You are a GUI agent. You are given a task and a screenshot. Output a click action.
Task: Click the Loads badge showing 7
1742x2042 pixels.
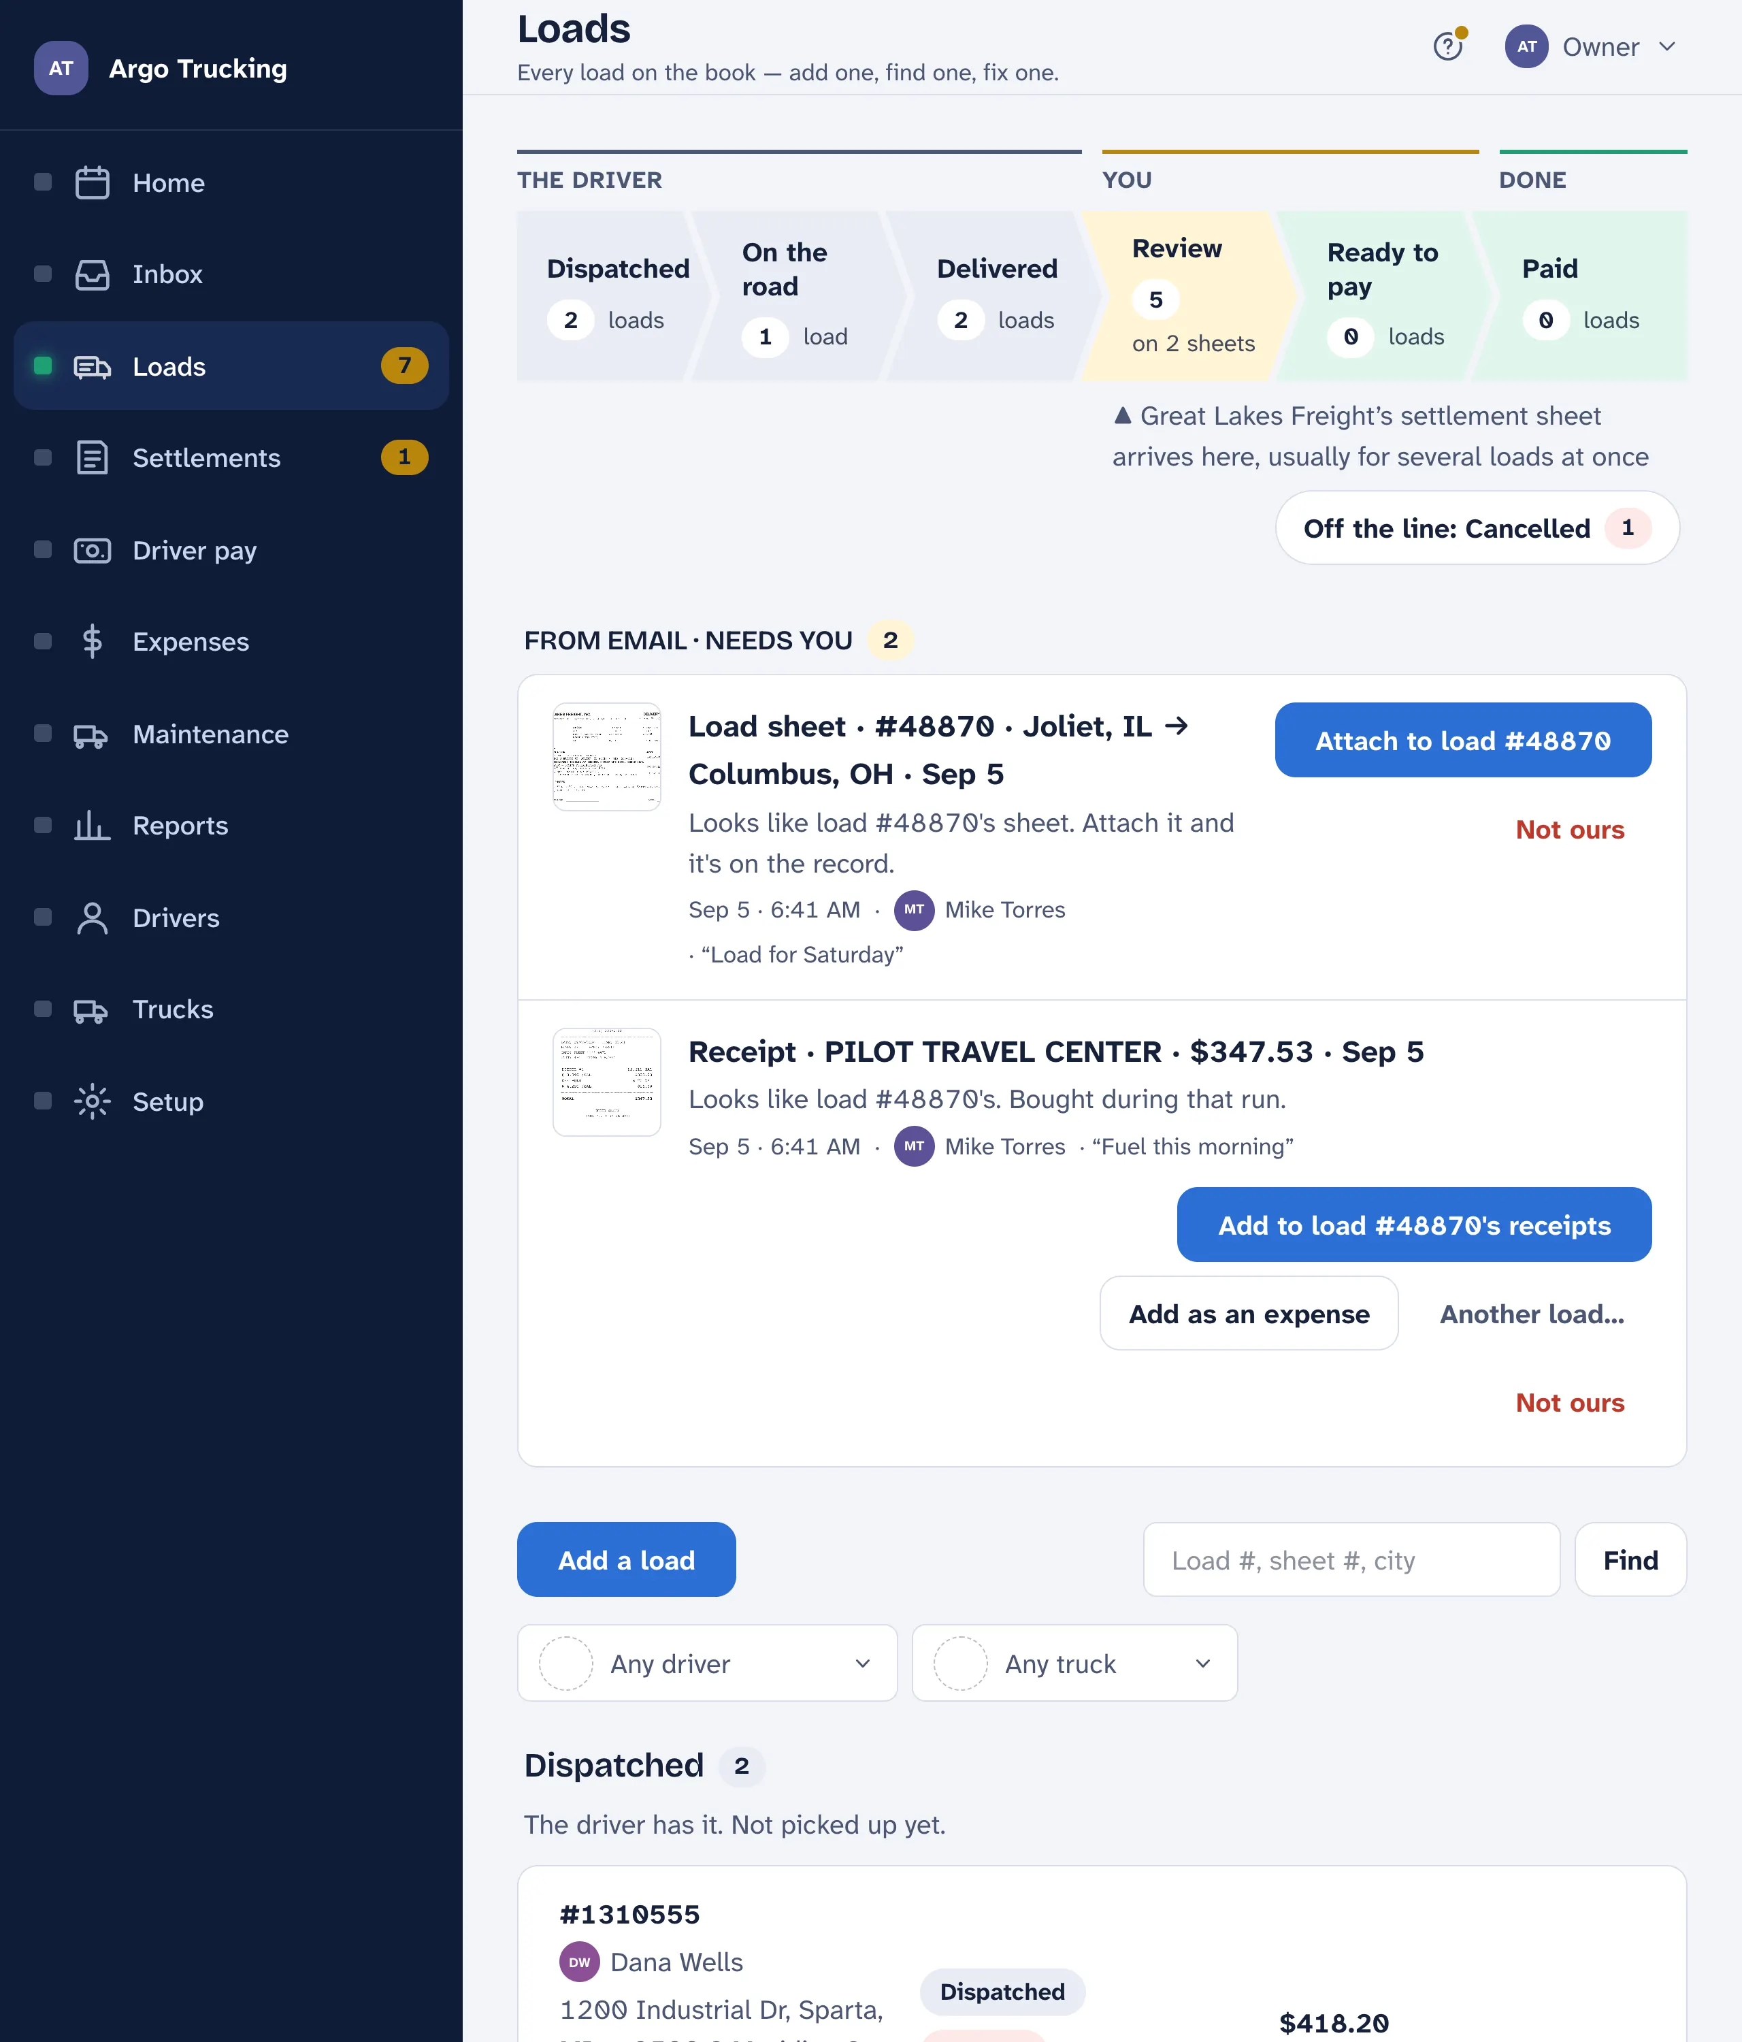(405, 366)
